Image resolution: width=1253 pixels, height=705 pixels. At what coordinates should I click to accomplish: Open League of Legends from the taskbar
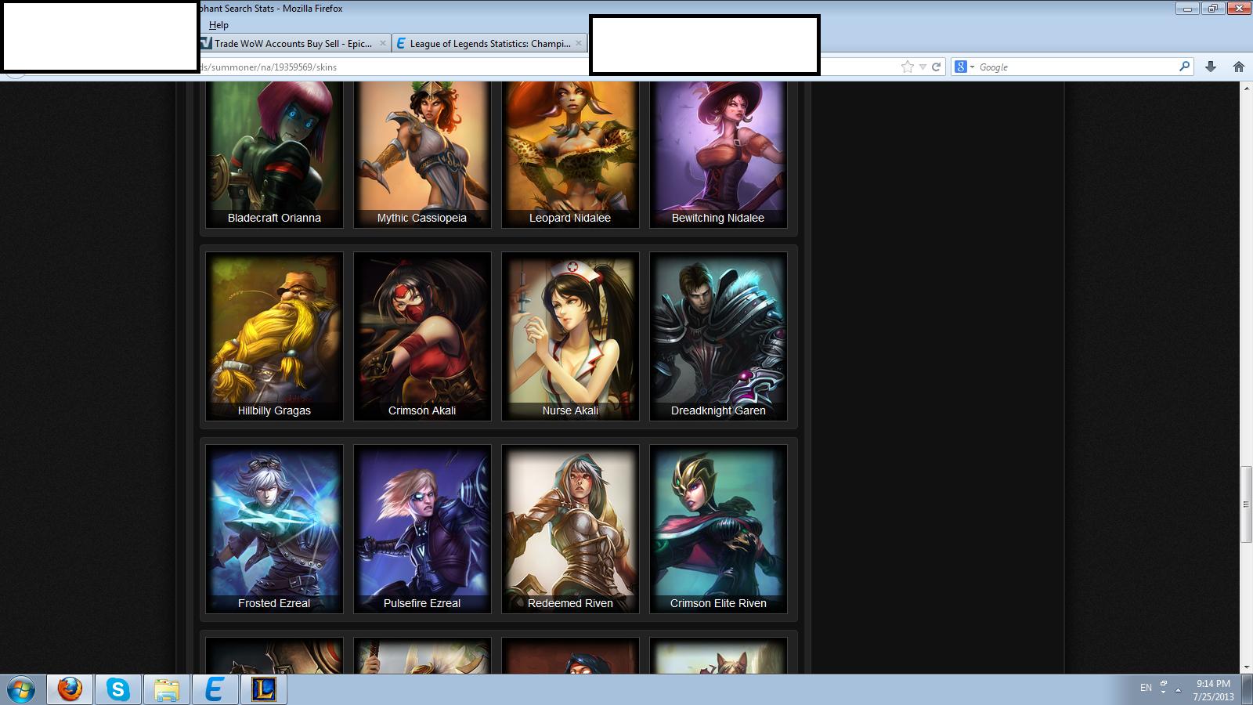click(x=264, y=690)
